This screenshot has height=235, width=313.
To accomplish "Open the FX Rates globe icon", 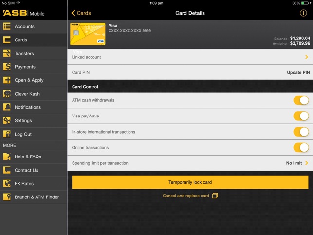I will point(7,183).
